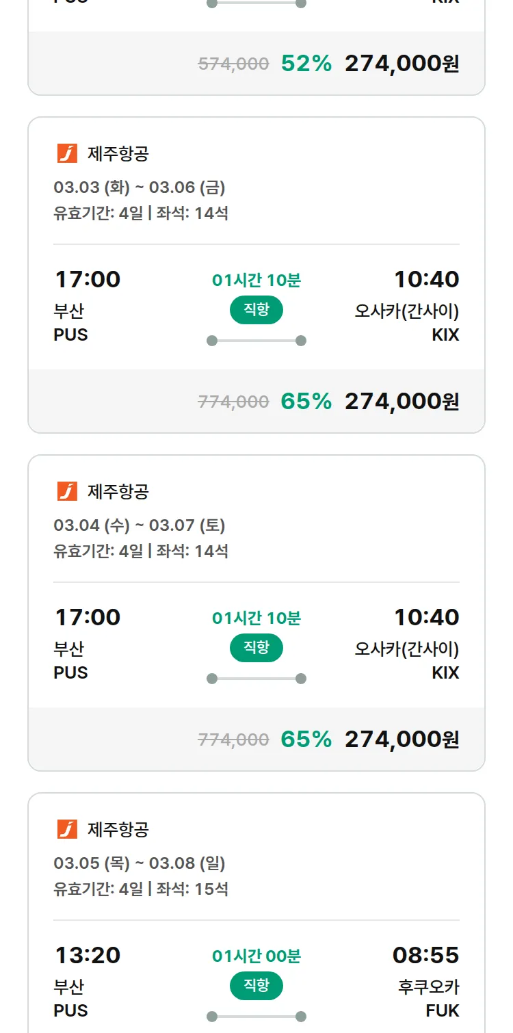Click the 직항 badge on Fukuoka flight
Image resolution: width=513 pixels, height=1033 pixels.
256,986
